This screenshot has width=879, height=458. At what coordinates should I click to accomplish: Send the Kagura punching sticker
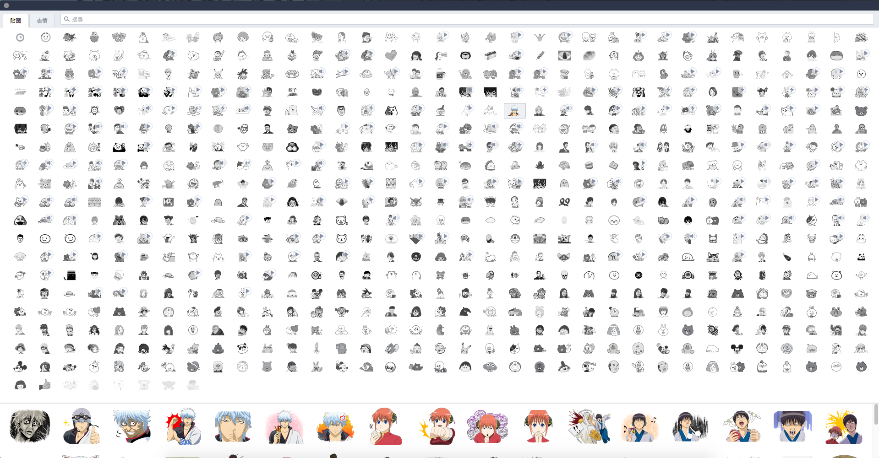[x=437, y=426]
